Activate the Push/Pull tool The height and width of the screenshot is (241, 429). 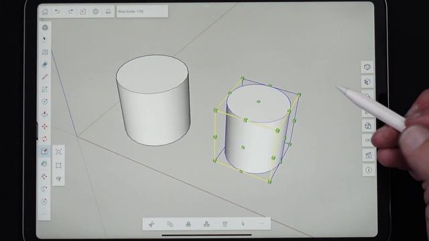click(45, 114)
